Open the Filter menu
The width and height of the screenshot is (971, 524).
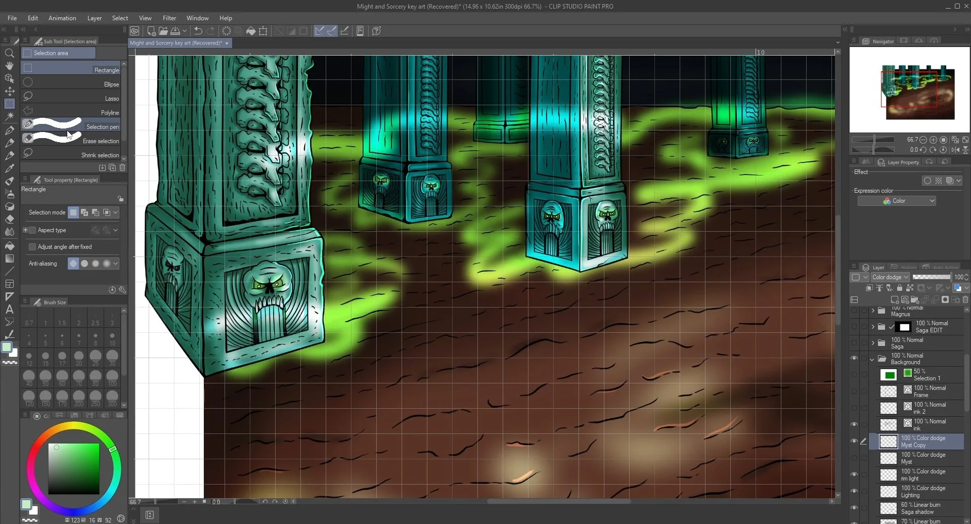coord(169,18)
